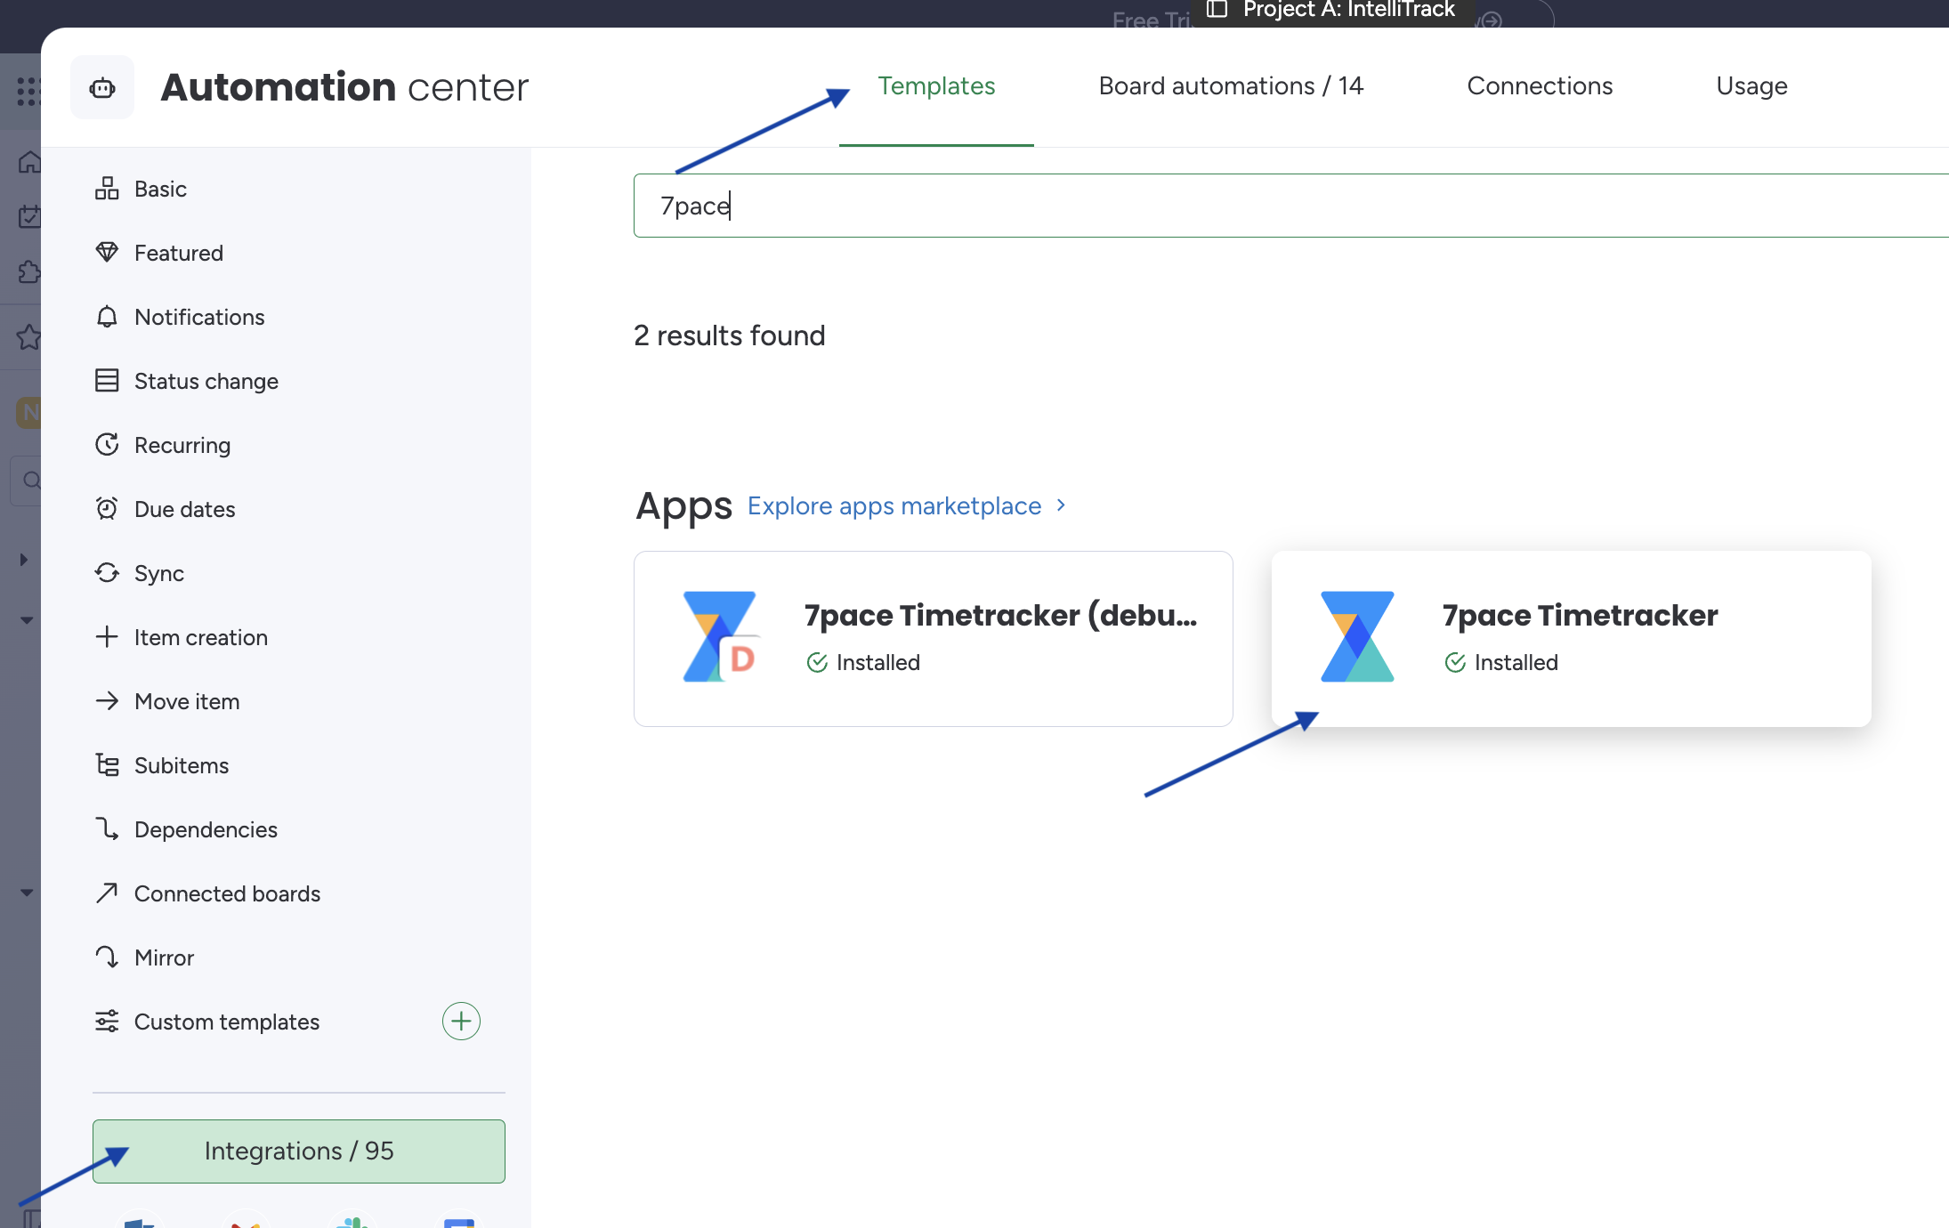Click the Dependencies sidebar icon
Screen dimensions: 1949x1228
pos(108,828)
